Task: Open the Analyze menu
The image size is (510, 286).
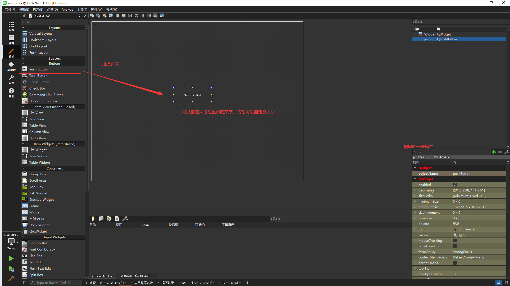Action: [x=67, y=10]
